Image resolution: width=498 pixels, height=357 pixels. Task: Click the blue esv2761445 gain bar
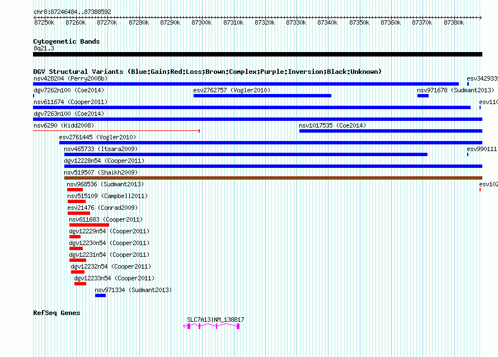tap(271, 143)
